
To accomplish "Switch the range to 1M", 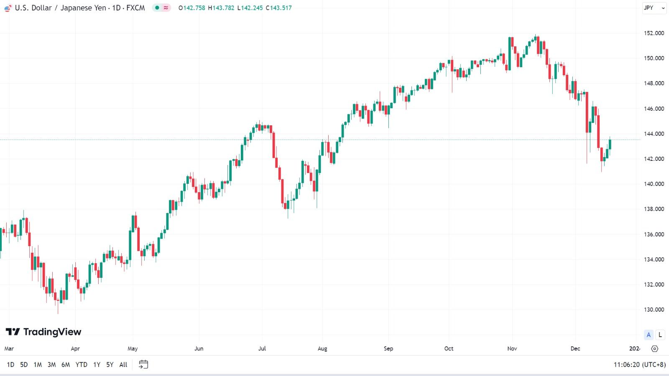I will 38,365.
